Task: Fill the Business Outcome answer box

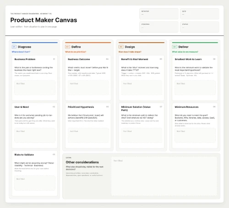Action: click(x=88, y=88)
